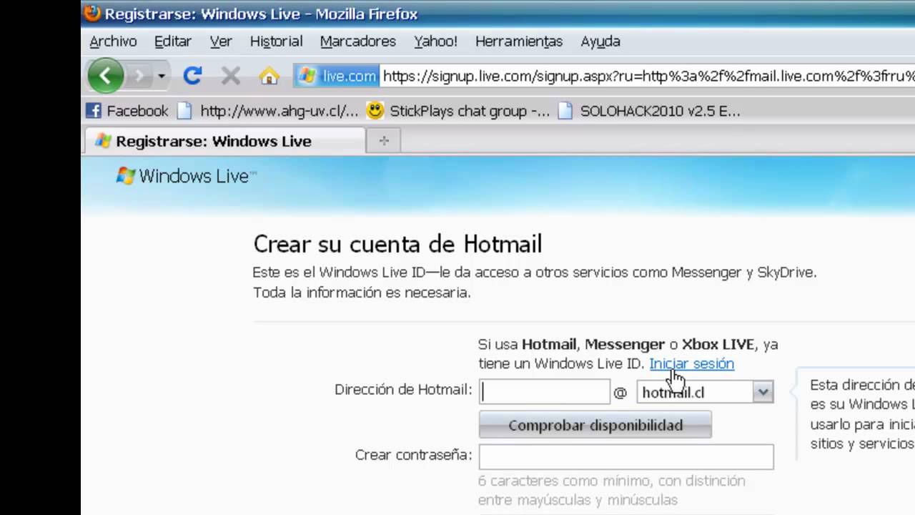Screen dimensions: 915x515
Task: Click the Firefox back arrow button
Action: point(106,75)
